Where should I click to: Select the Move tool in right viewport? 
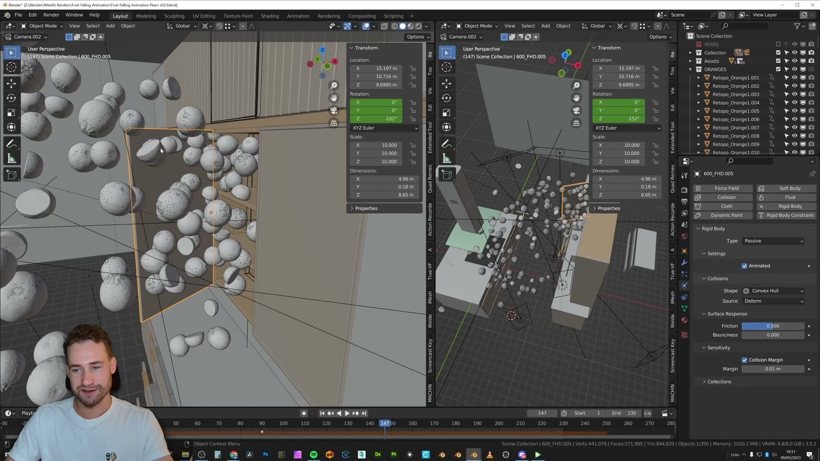447,83
